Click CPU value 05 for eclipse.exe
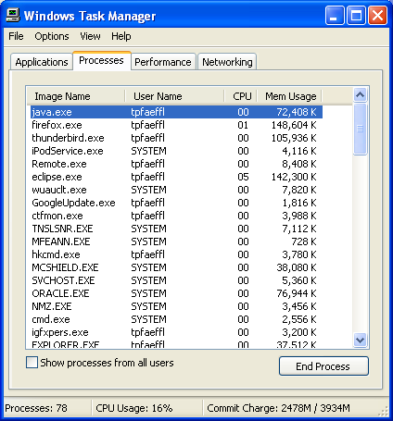The height and width of the screenshot is (421, 393). 243,177
